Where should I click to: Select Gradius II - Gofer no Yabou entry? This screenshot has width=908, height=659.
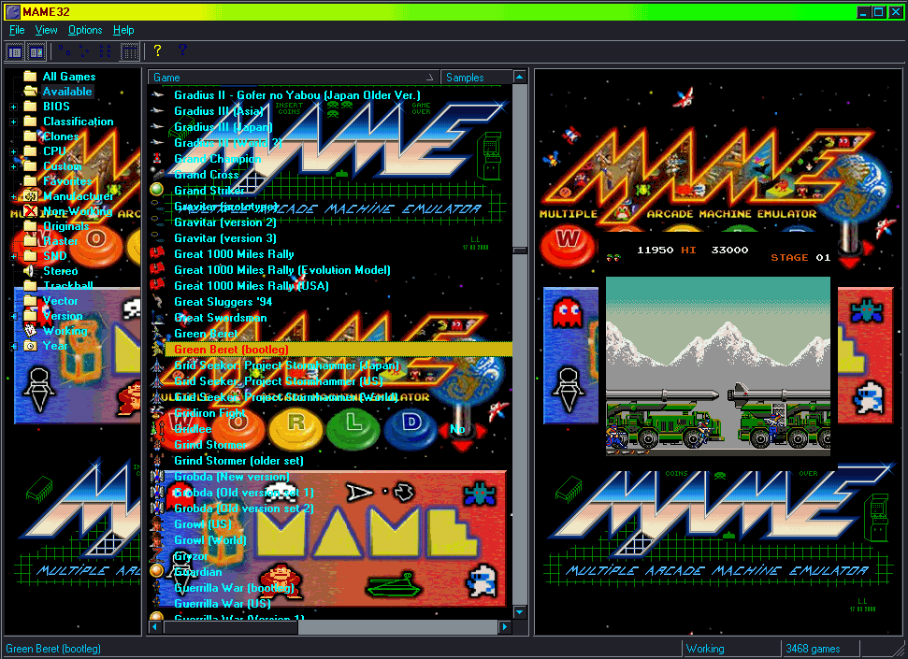(x=297, y=95)
